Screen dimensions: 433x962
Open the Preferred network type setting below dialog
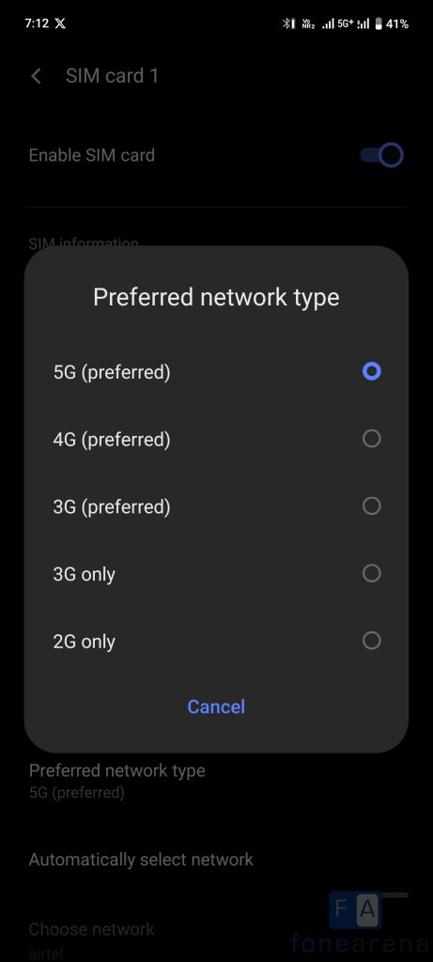click(216, 781)
